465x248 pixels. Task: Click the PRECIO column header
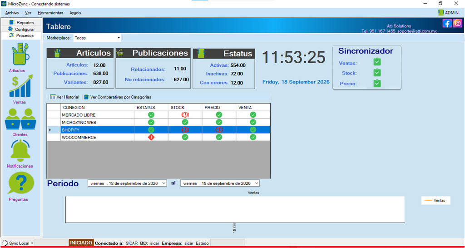[219, 107]
